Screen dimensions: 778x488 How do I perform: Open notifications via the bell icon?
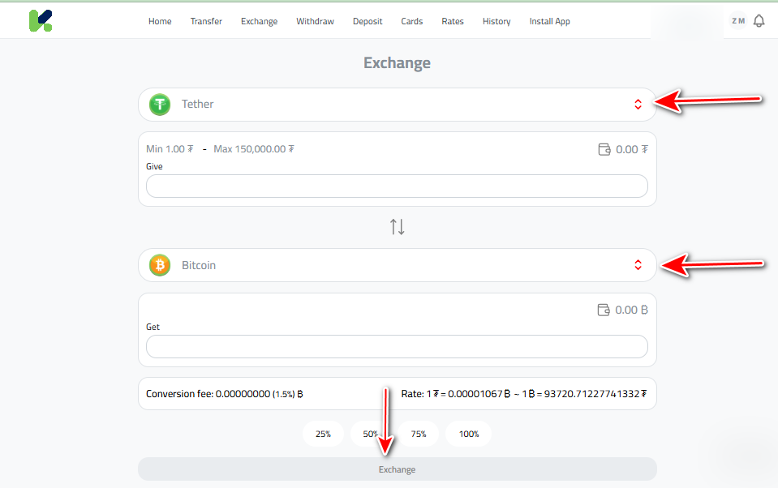(759, 20)
